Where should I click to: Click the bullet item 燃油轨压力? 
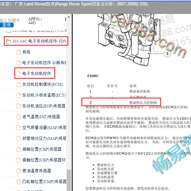106,165
